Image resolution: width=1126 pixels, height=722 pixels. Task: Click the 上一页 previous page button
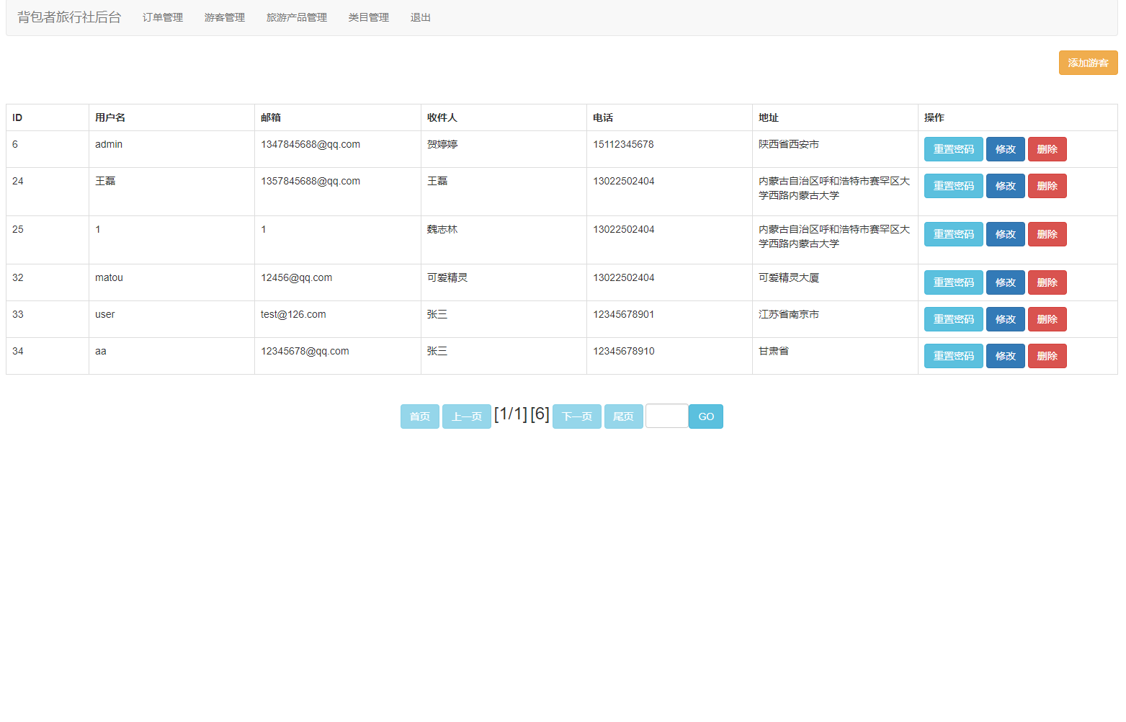click(466, 416)
